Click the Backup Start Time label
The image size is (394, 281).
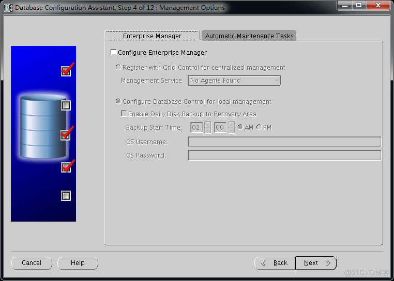click(x=154, y=127)
